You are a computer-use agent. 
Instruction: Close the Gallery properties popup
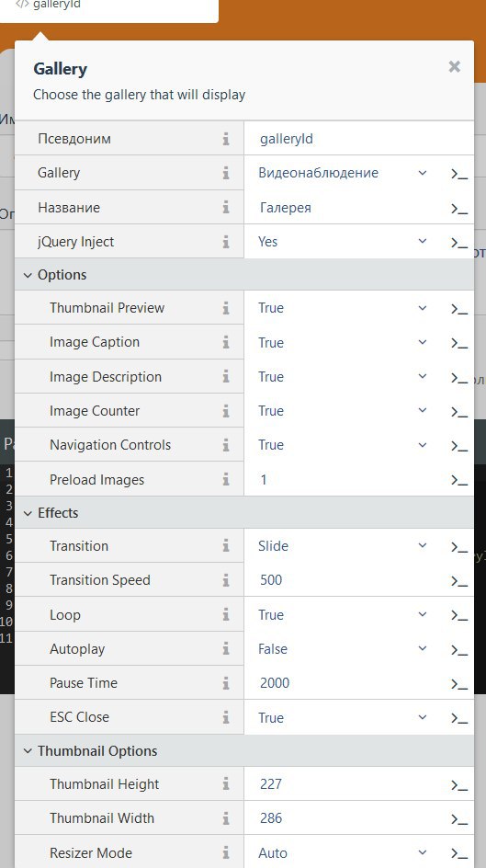[455, 67]
